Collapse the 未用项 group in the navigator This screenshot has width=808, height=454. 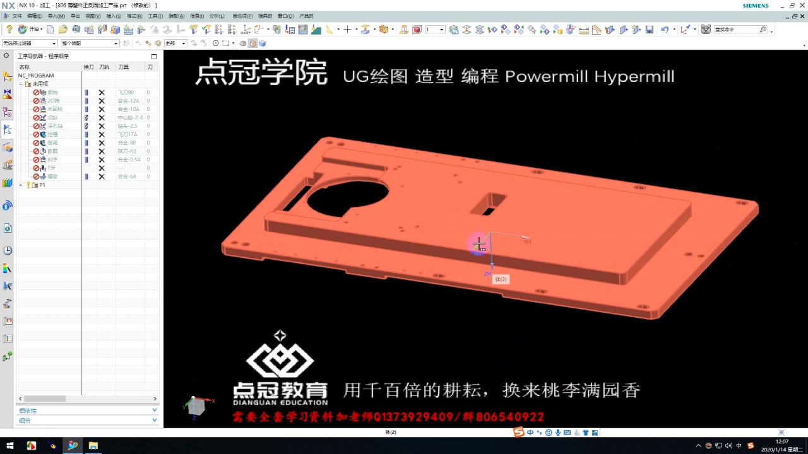[x=20, y=83]
